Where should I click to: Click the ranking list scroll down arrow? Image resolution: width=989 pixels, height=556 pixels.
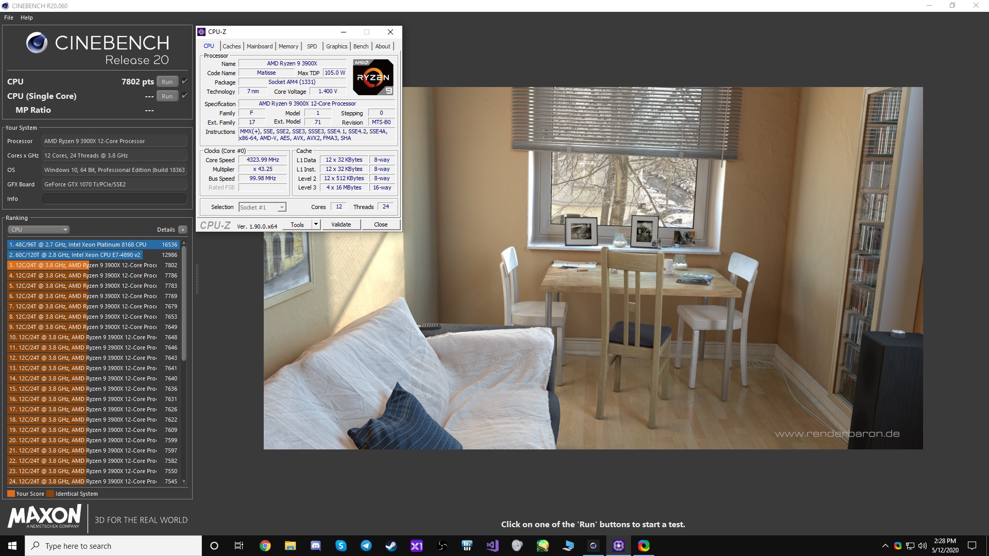pos(184,482)
